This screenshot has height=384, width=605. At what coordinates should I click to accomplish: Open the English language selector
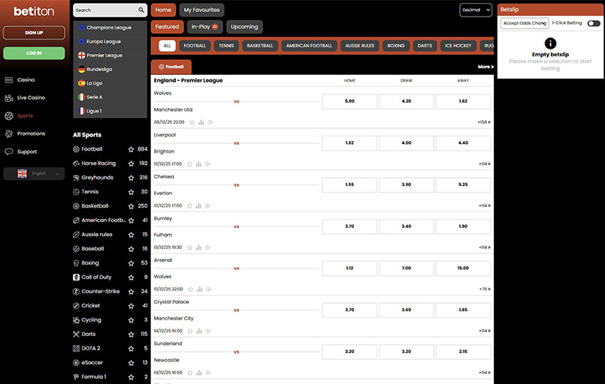34,174
